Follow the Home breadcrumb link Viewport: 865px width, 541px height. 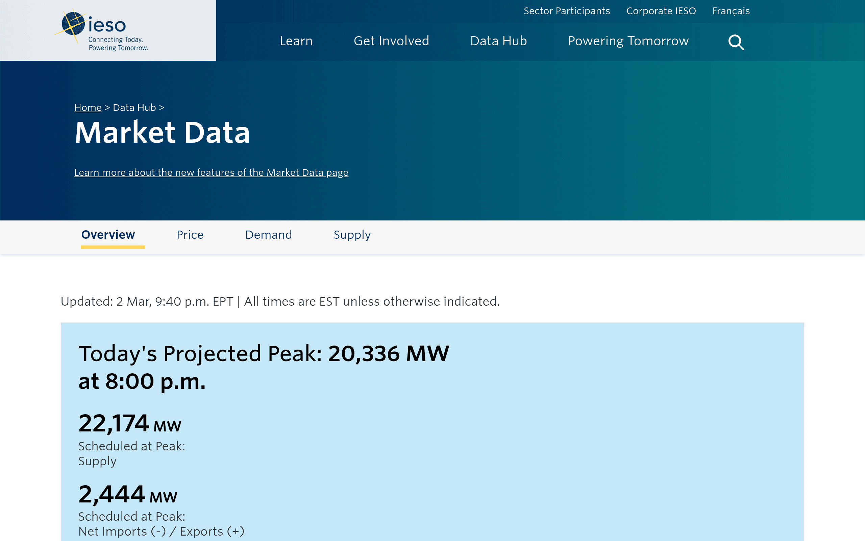(x=88, y=107)
